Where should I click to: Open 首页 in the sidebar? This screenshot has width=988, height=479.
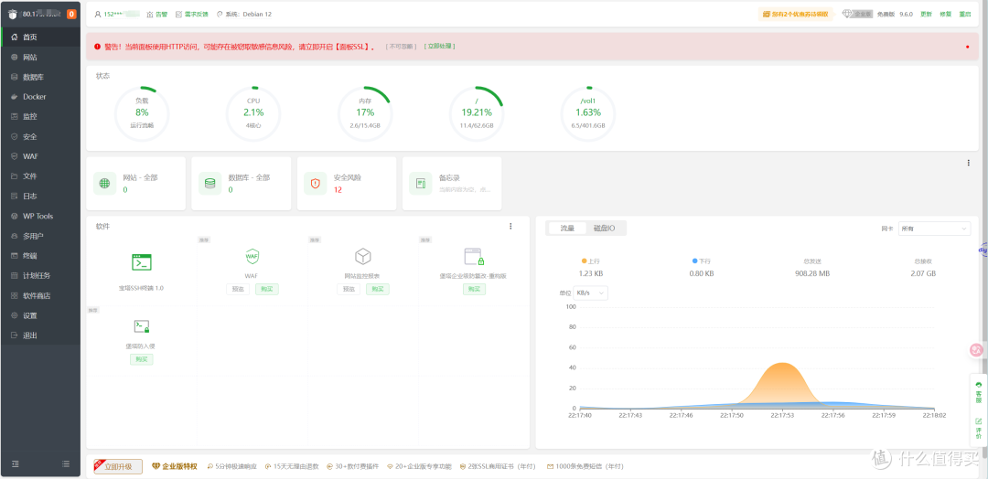click(x=41, y=37)
